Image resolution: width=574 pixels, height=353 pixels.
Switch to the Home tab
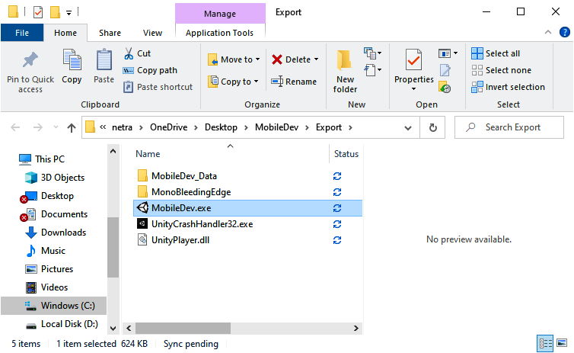tap(65, 33)
